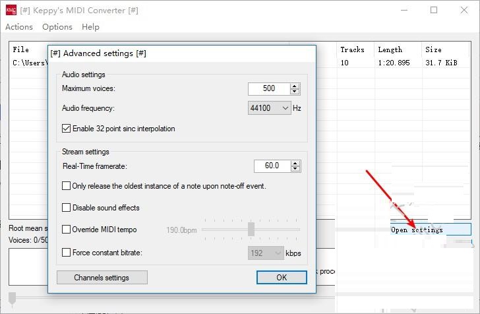Decrease Maximum voices with down arrow
This screenshot has height=314, width=480.
coord(295,92)
